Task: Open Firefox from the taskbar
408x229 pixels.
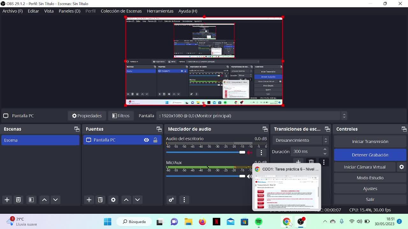Action: (x=202, y=222)
